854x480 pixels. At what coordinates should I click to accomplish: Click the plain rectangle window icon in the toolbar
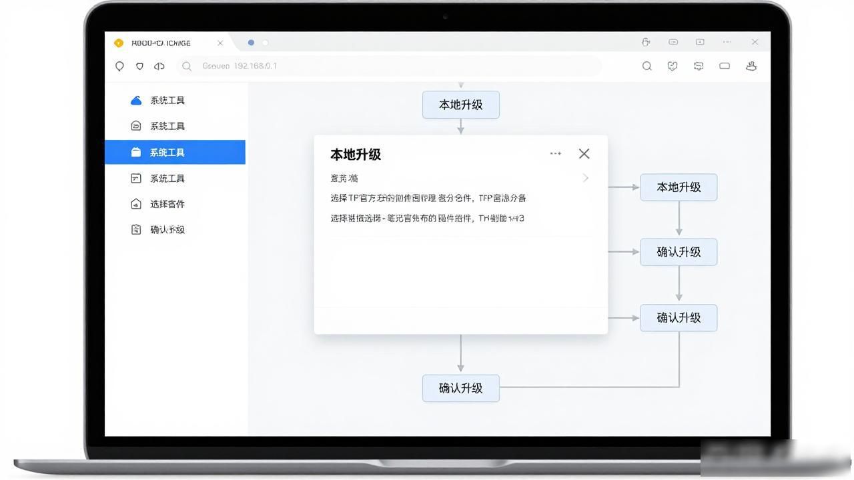click(x=725, y=66)
